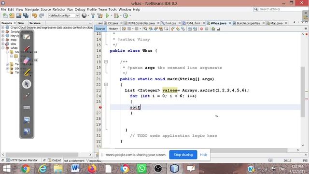The image size is (309, 174).
Task: Click the Source view button
Action: [100, 29]
